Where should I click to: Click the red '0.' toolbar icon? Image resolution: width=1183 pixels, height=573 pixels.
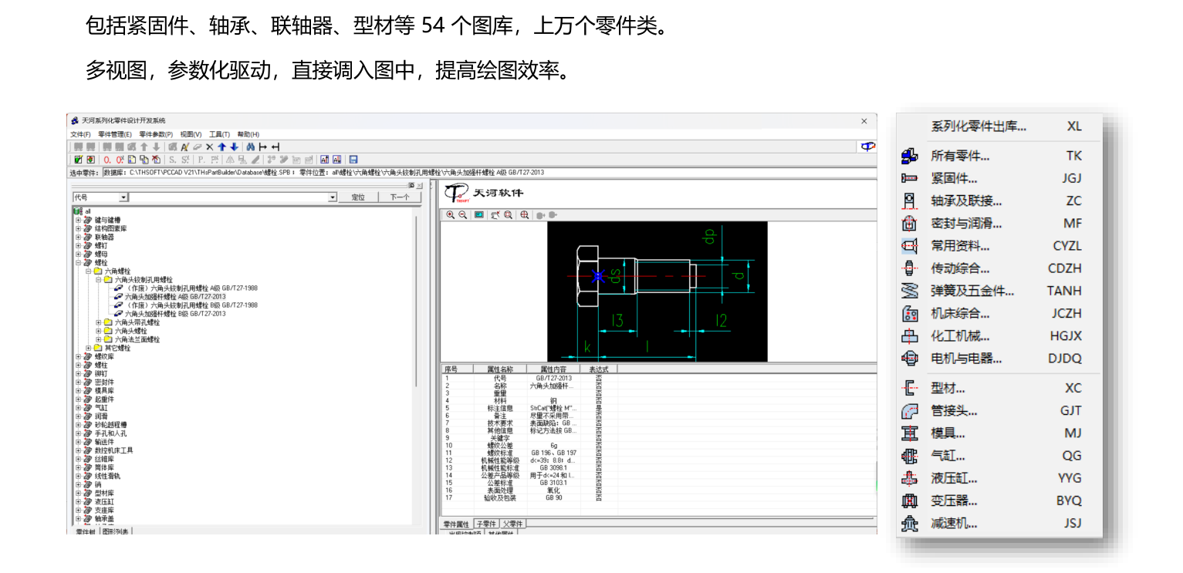107,160
